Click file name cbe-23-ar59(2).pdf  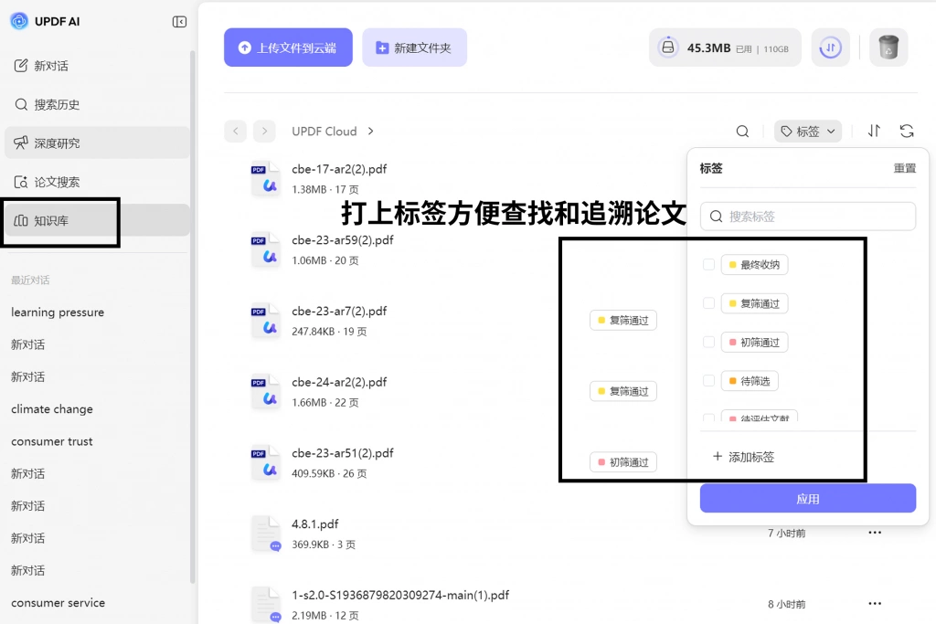coord(343,240)
